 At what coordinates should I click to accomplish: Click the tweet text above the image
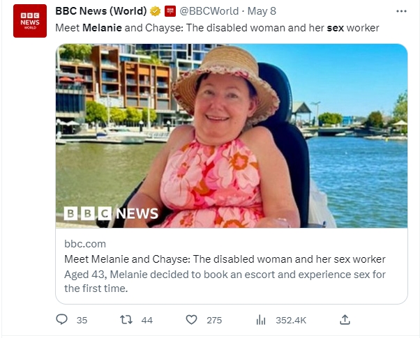[x=217, y=28]
